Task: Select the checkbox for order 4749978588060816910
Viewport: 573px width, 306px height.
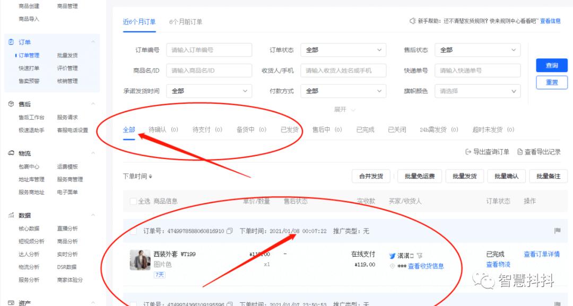Action: point(134,231)
